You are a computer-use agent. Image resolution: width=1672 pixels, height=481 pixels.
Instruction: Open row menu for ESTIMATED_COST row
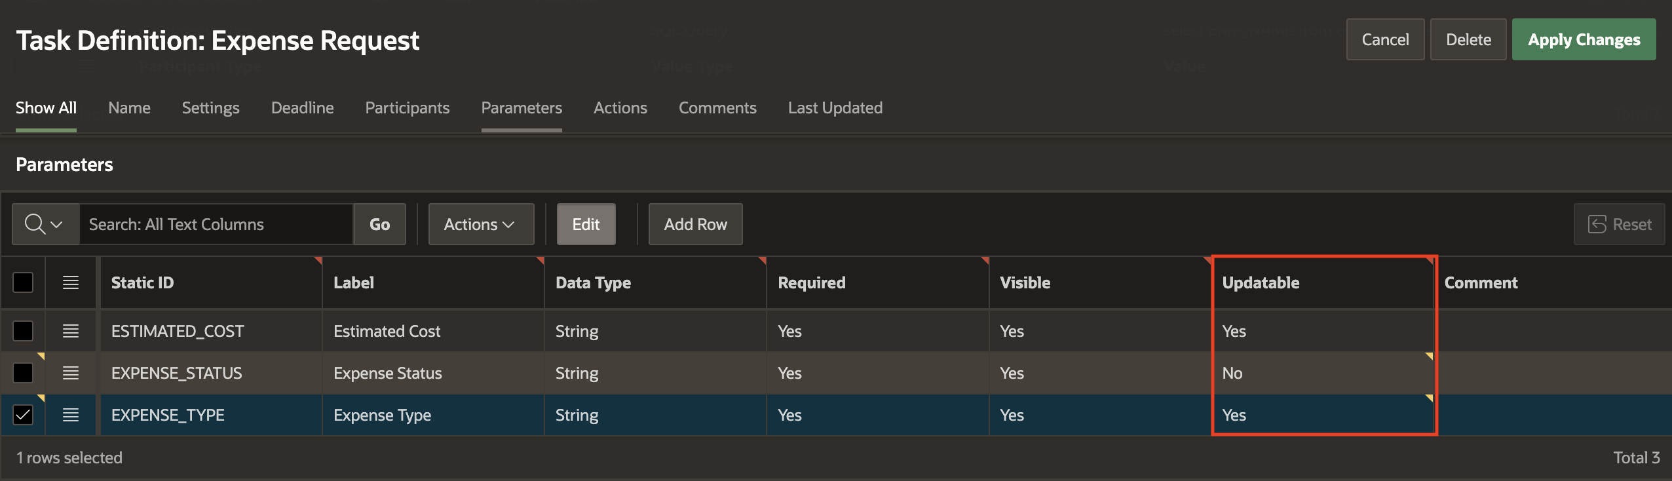(x=71, y=331)
